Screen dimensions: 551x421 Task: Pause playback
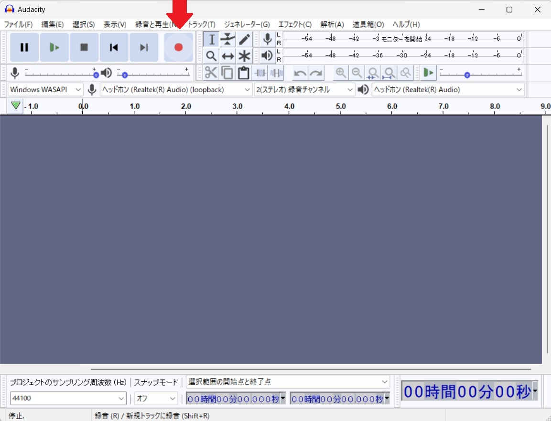(24, 47)
